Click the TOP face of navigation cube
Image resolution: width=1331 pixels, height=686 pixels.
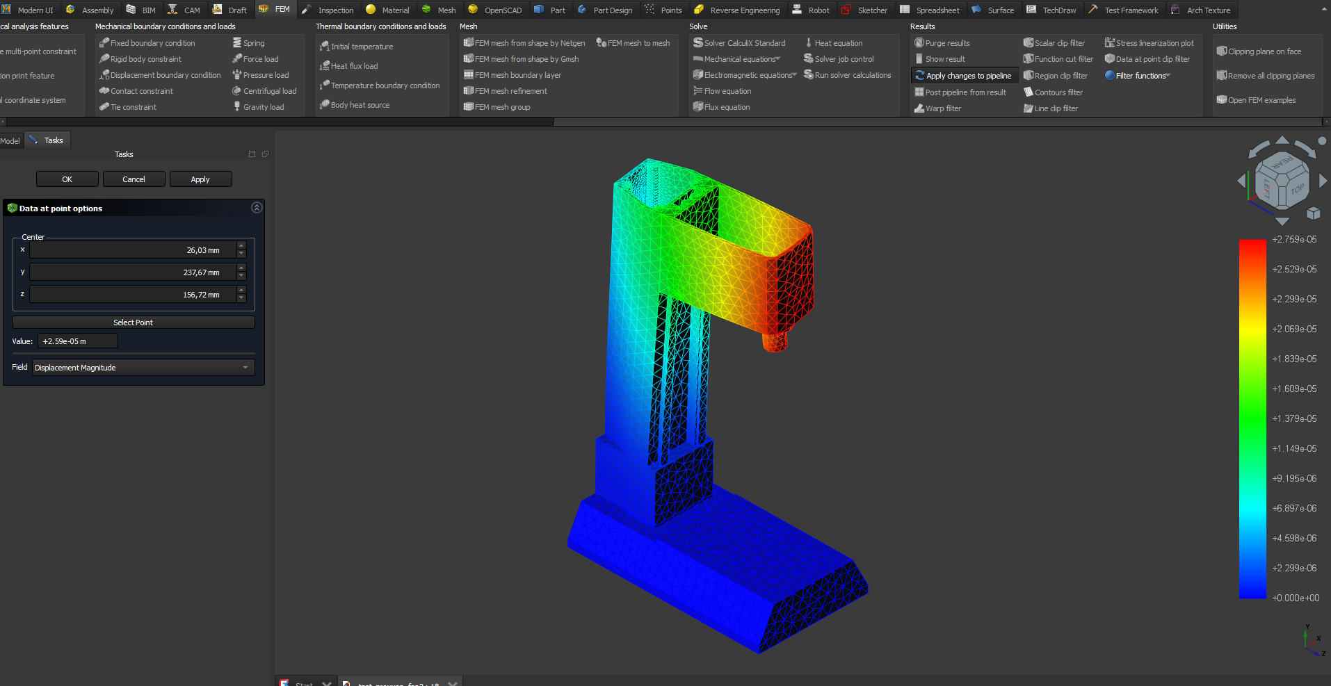pos(1296,190)
